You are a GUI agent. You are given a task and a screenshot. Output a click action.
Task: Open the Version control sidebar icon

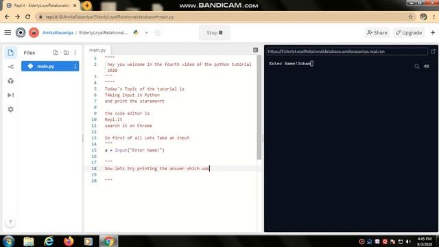[x=11, y=67]
